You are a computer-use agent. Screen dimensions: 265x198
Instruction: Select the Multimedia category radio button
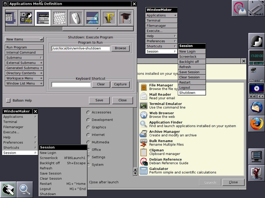[x=88, y=142]
